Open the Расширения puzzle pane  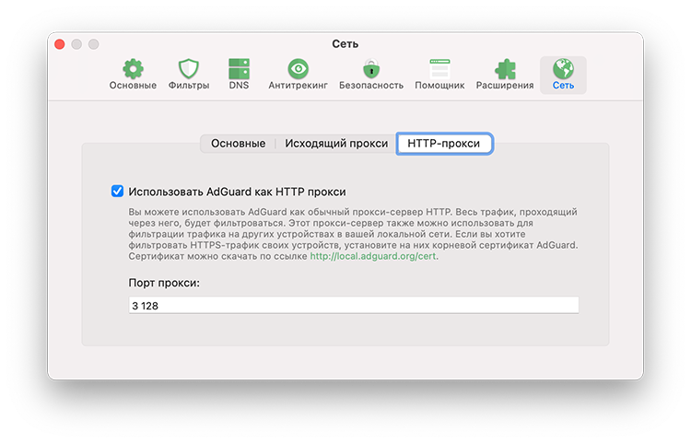click(x=505, y=75)
